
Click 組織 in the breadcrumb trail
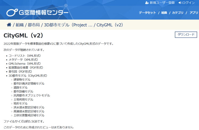pyautogui.click(x=20, y=25)
